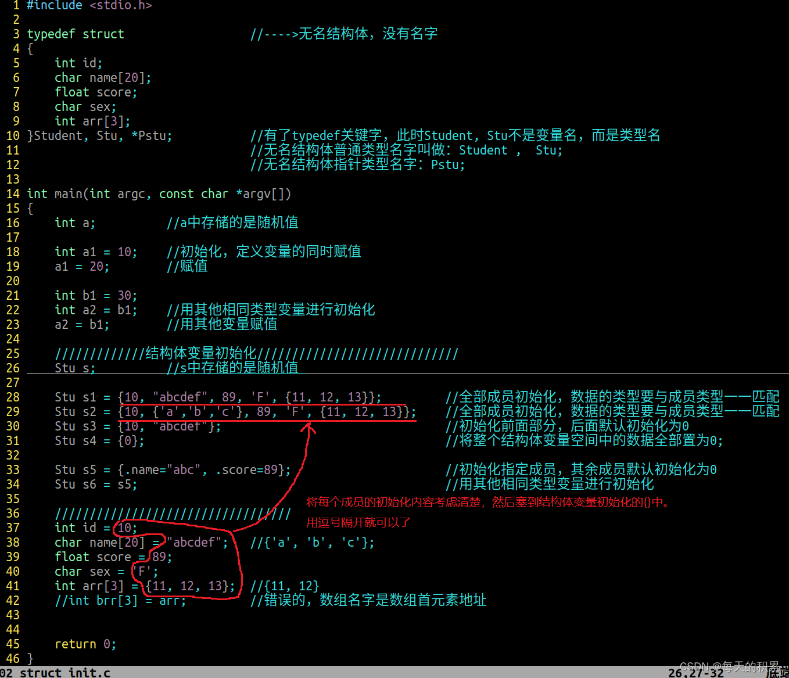789x678 pixels.
Task: Click 'Stu s2 =' initializer with char list
Action: pos(235,412)
